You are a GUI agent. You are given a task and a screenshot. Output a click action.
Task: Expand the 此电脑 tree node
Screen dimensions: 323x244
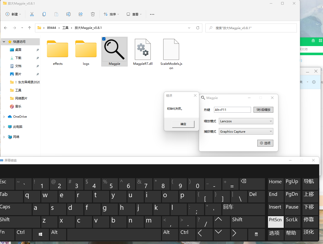[x=4, y=127]
